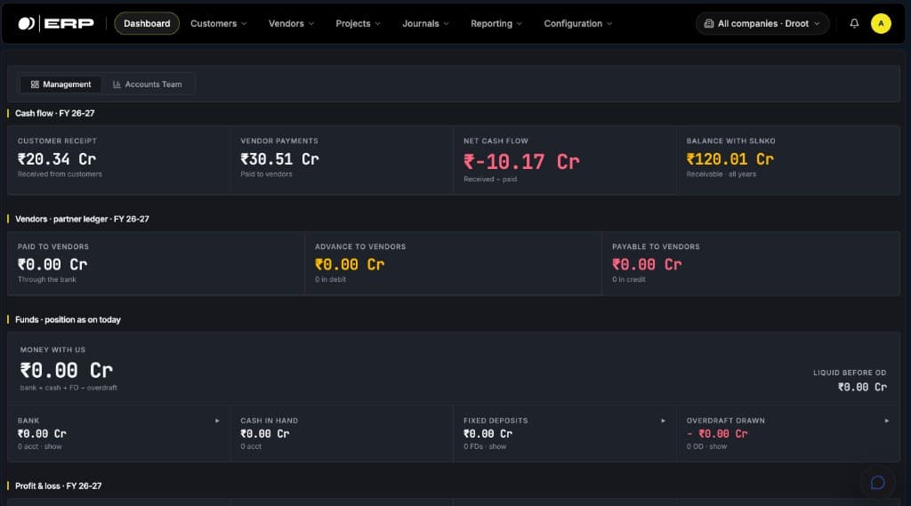
Task: Click the 'Received from customers' caption
Action: tap(60, 174)
